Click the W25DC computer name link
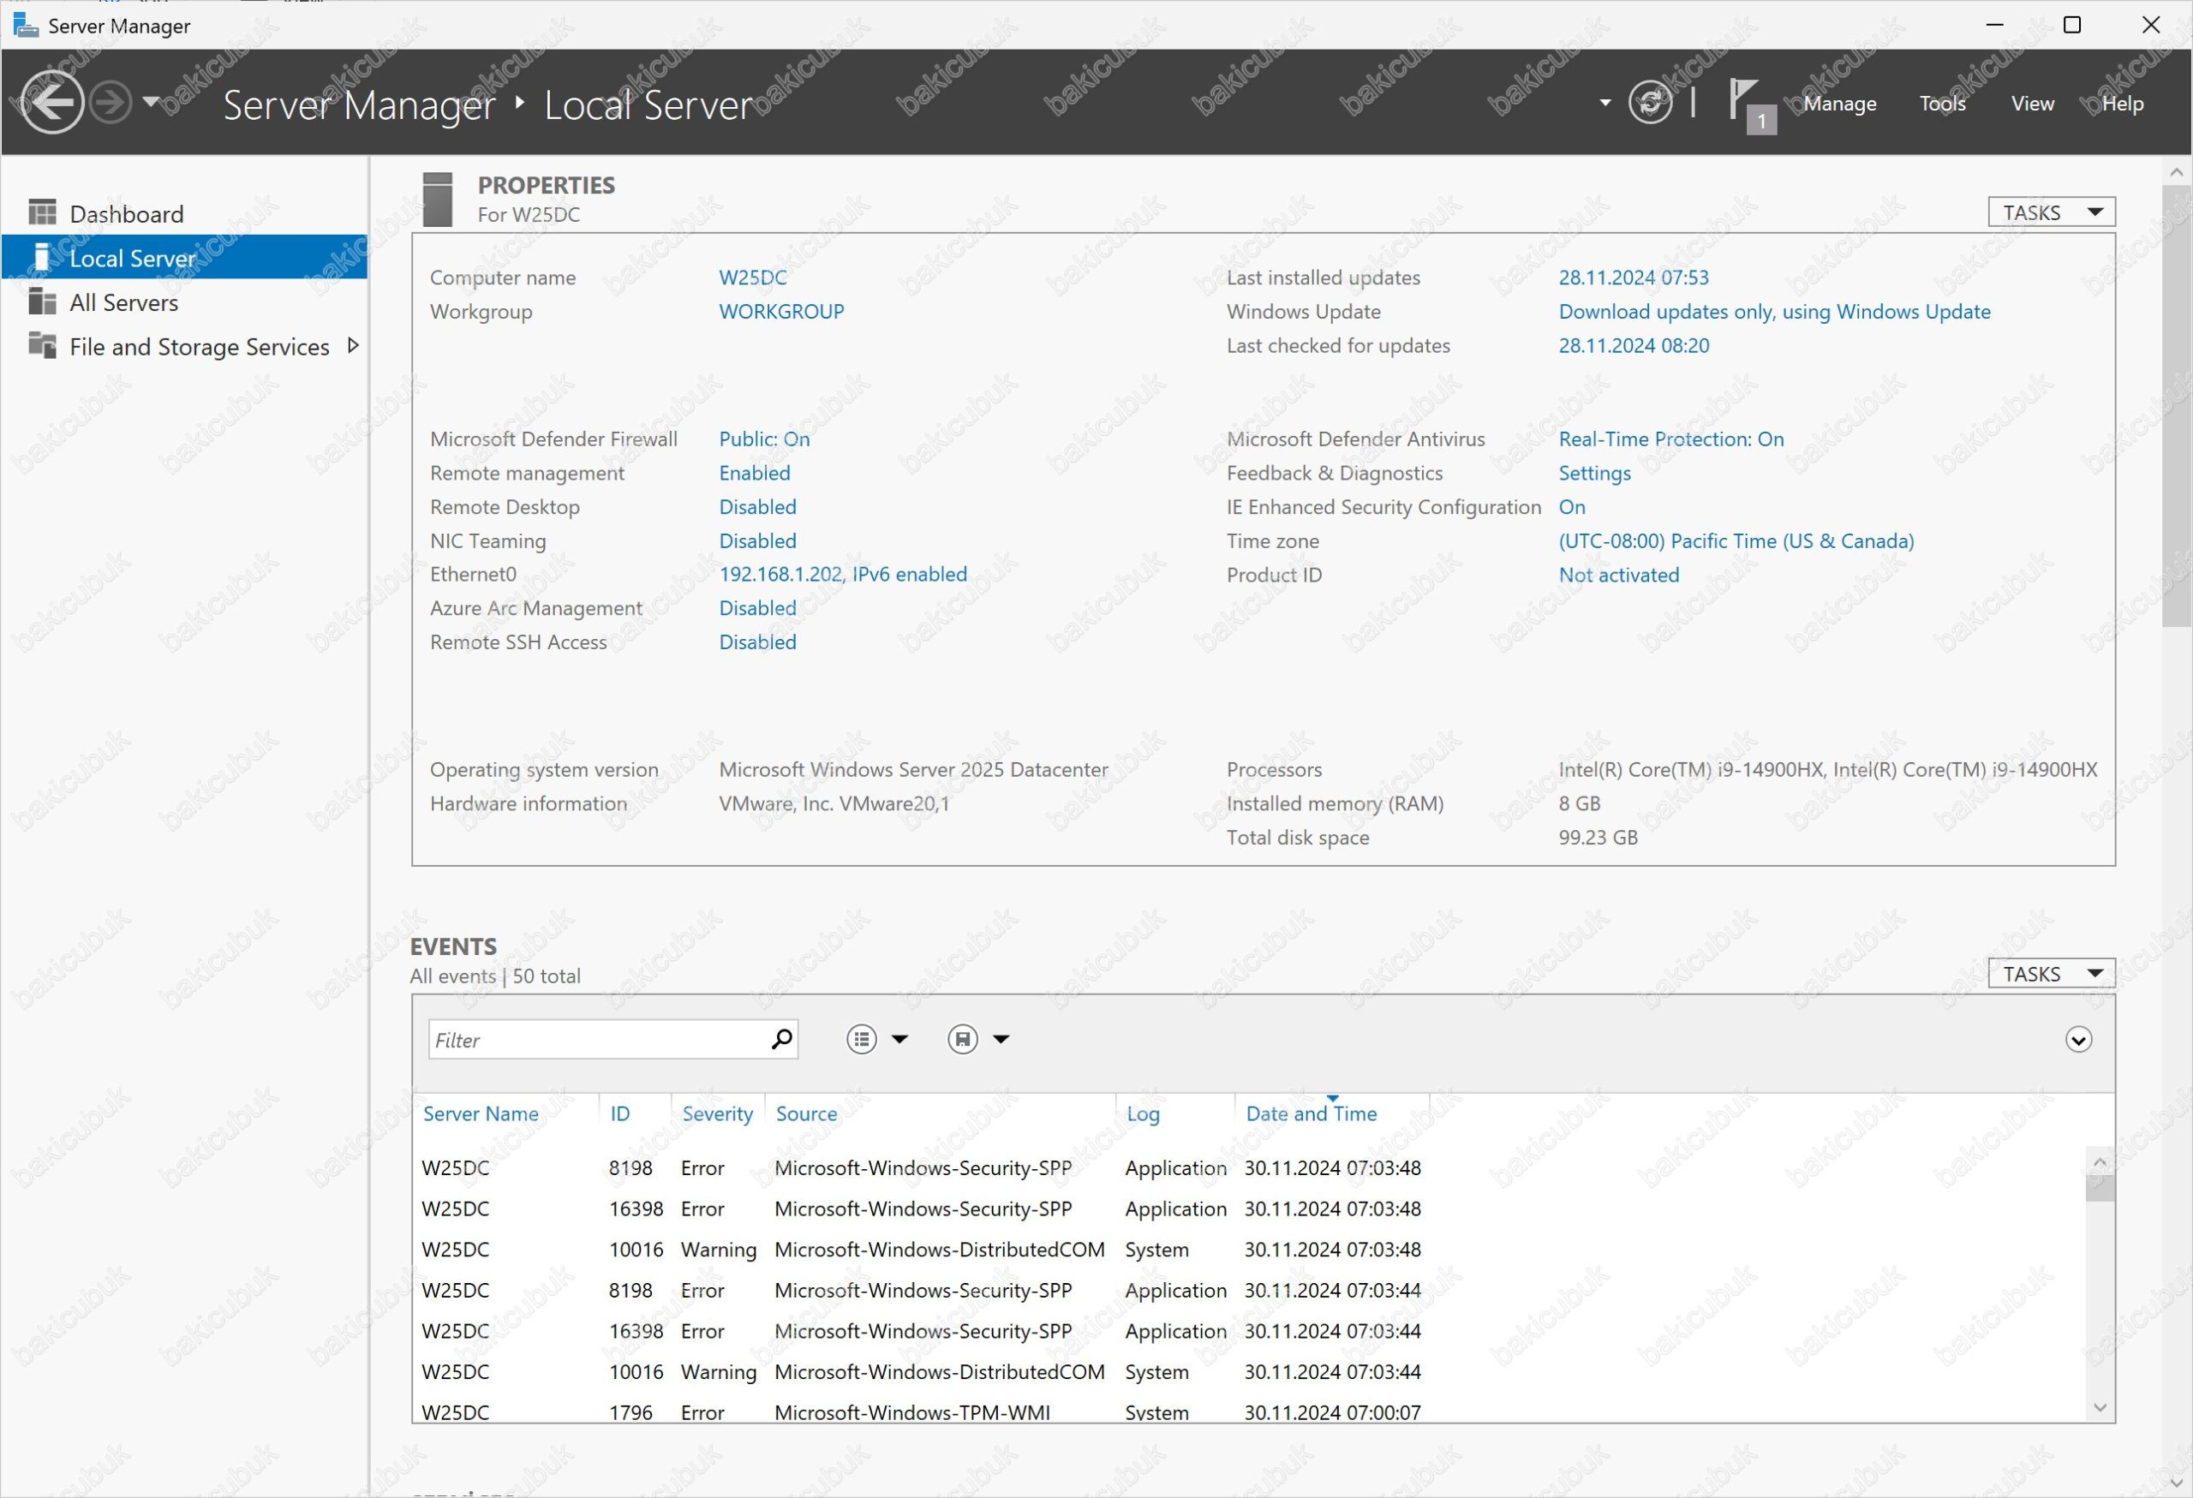Viewport: 2193px width, 1498px height. tap(752, 278)
